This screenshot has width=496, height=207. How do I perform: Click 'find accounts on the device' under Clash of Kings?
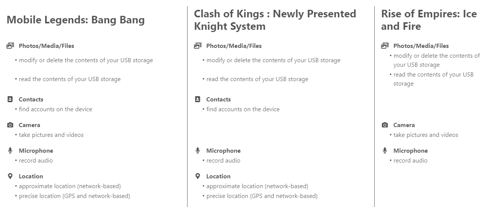(243, 109)
